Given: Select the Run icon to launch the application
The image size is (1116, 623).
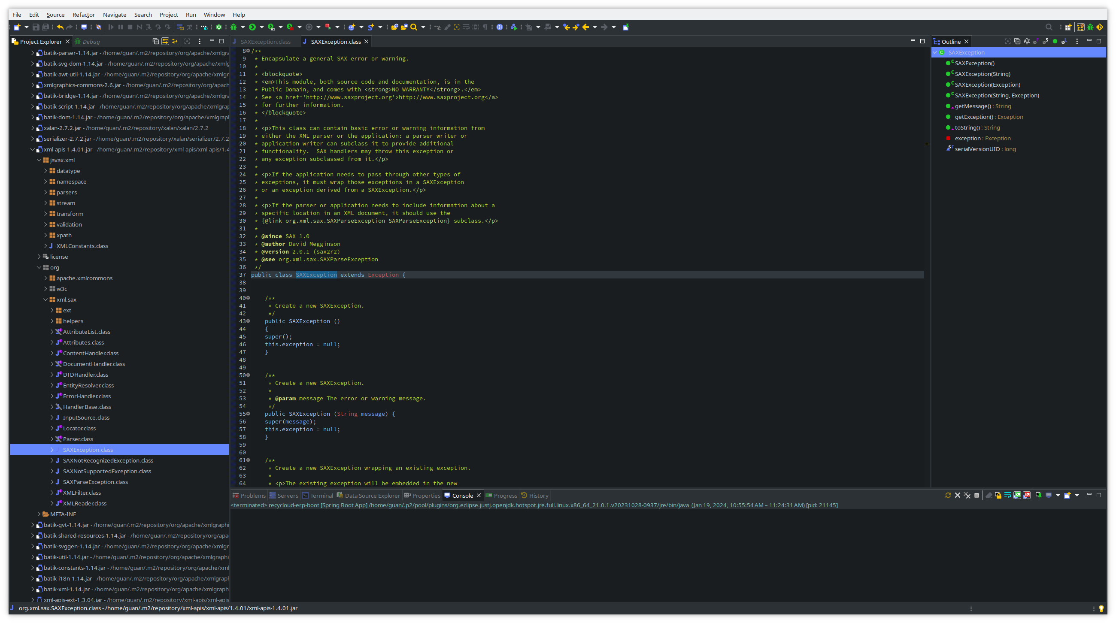Looking at the screenshot, I should pos(252,27).
